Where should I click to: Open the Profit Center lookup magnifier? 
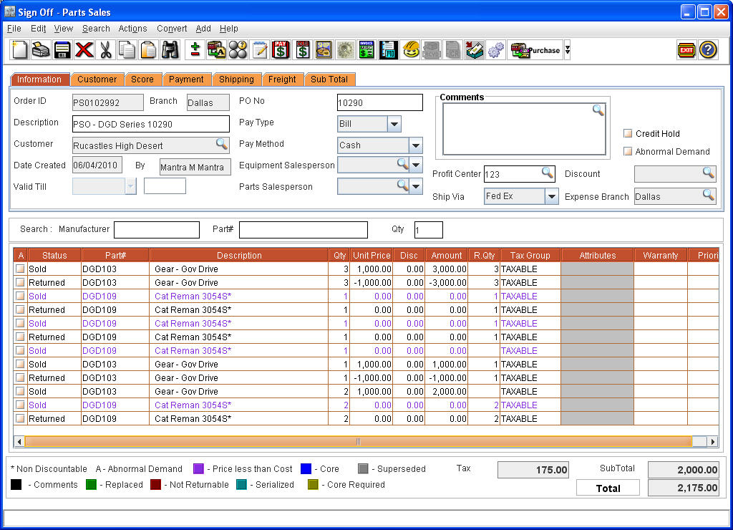tap(548, 173)
